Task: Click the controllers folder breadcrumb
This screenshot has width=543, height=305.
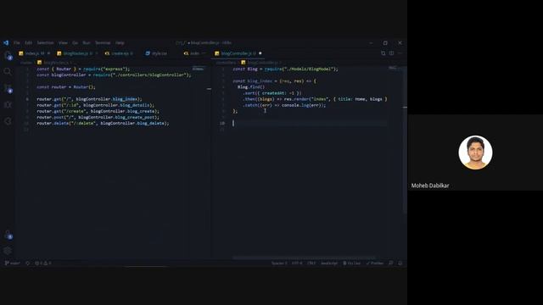Action: click(x=226, y=63)
